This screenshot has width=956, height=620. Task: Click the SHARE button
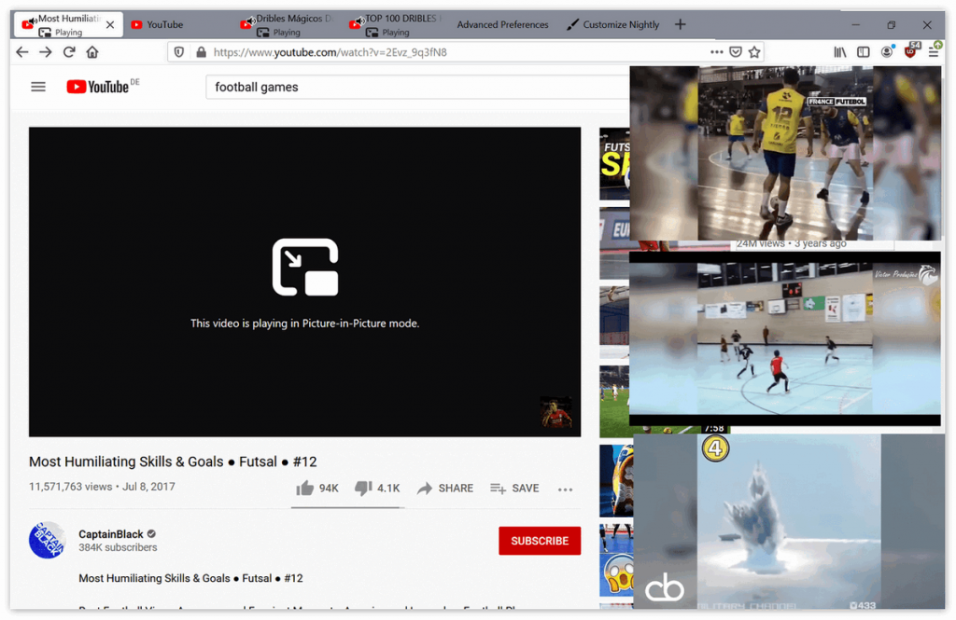[445, 488]
